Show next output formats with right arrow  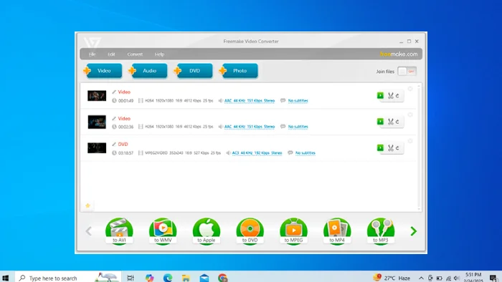pos(413,231)
